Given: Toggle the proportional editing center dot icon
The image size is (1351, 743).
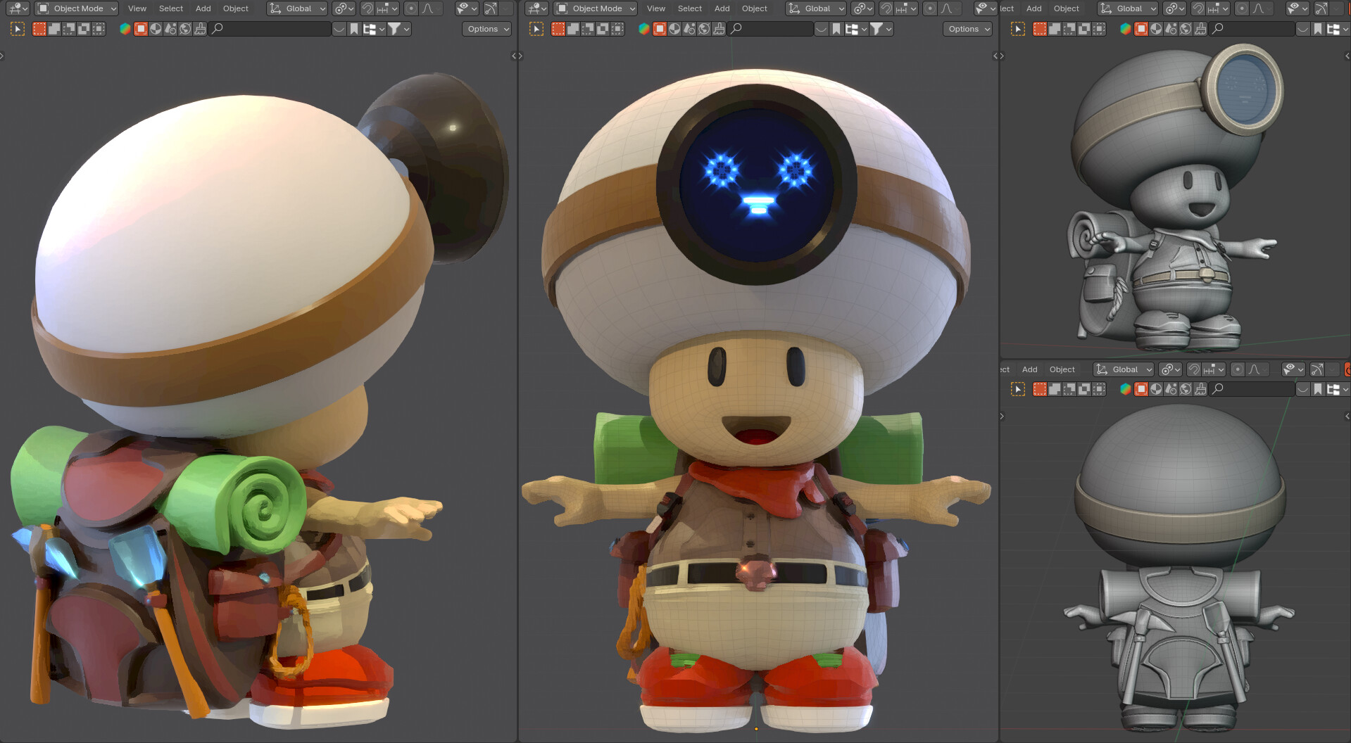Looking at the screenshot, I should pyautogui.click(x=411, y=8).
